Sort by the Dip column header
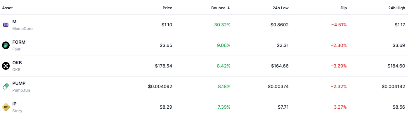Image resolution: width=409 pixels, height=117 pixels. [x=344, y=8]
